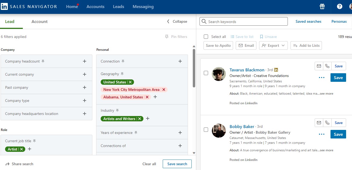
Task: Remove the Artist job title filter
Action: pyautogui.click(x=21, y=149)
